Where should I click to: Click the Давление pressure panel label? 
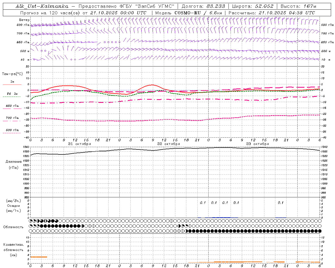[x=14, y=162]
